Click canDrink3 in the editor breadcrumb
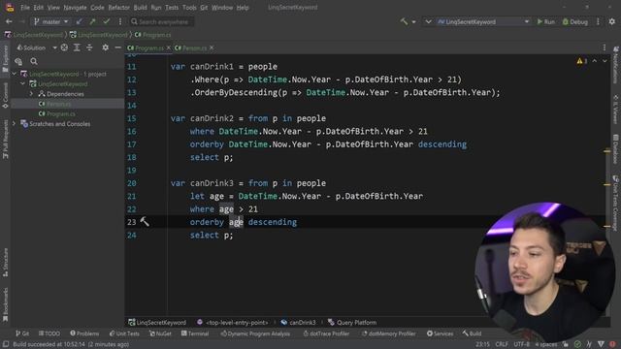 [x=298, y=323]
